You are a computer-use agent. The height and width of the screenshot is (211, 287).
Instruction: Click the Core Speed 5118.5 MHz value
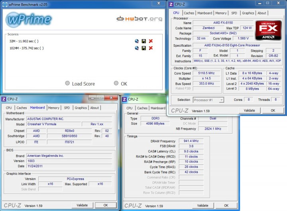coord(206,73)
